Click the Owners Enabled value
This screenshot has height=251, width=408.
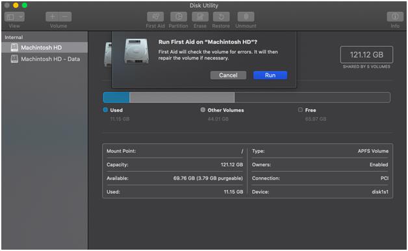pyautogui.click(x=379, y=165)
